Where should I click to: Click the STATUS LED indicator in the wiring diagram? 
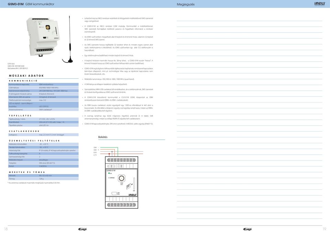pos(109,178)
